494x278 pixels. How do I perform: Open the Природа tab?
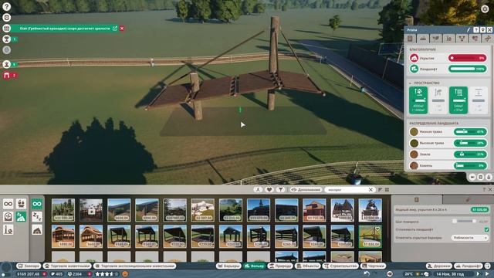(280, 266)
